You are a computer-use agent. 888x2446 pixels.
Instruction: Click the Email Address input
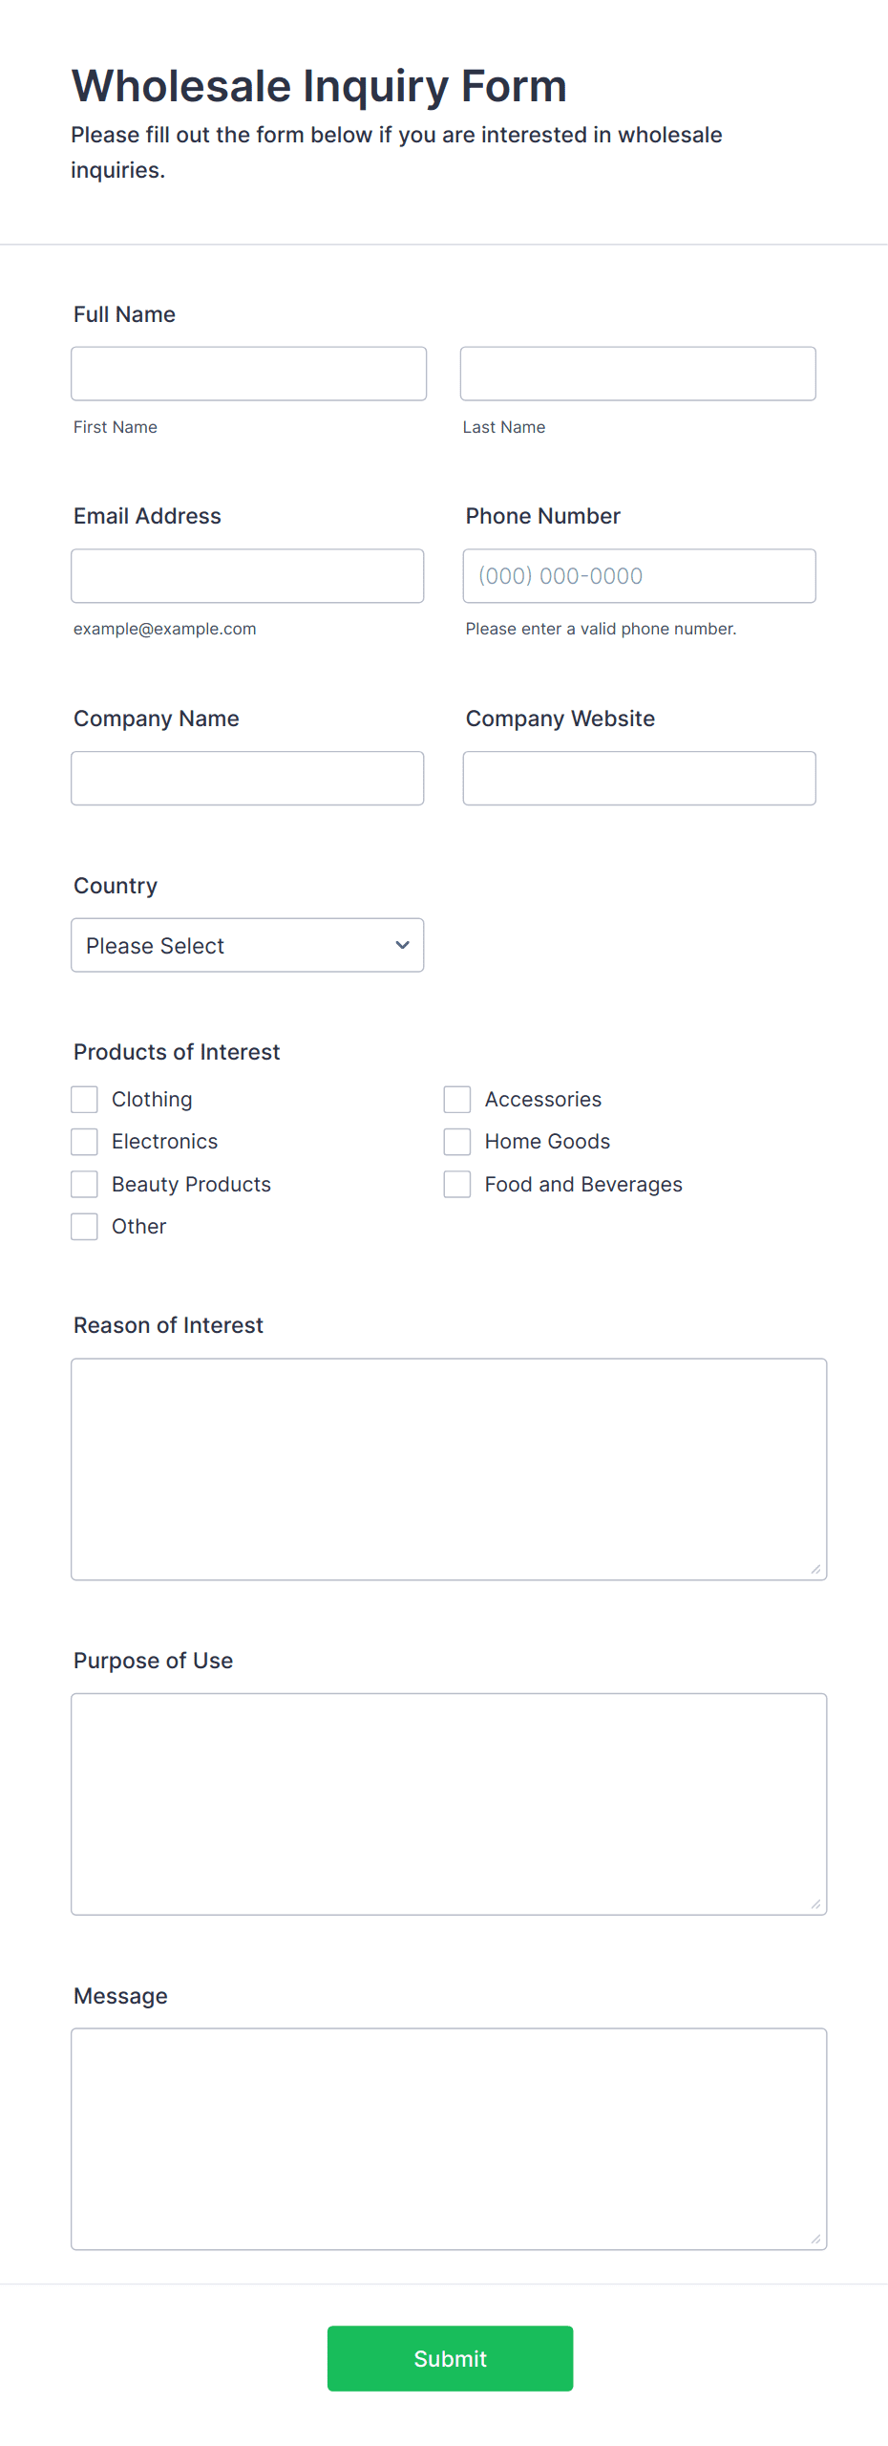pos(247,575)
